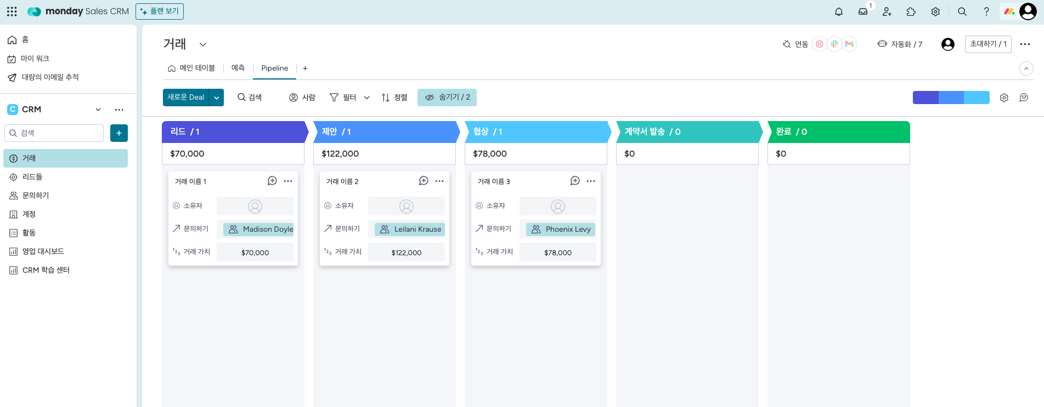The image size is (1044, 407).
Task: Open the top bar search magnifier
Action: click(x=962, y=12)
